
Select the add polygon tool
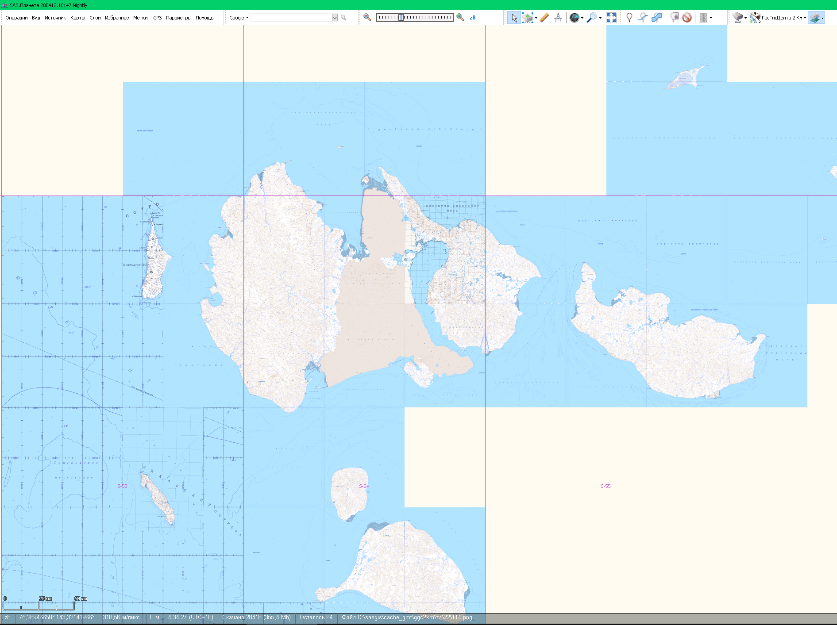point(657,18)
